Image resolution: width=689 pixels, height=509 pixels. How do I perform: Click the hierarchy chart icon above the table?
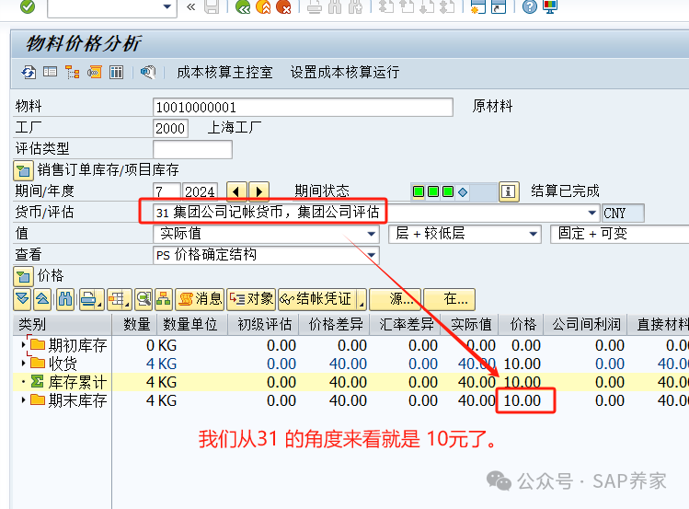(x=164, y=299)
